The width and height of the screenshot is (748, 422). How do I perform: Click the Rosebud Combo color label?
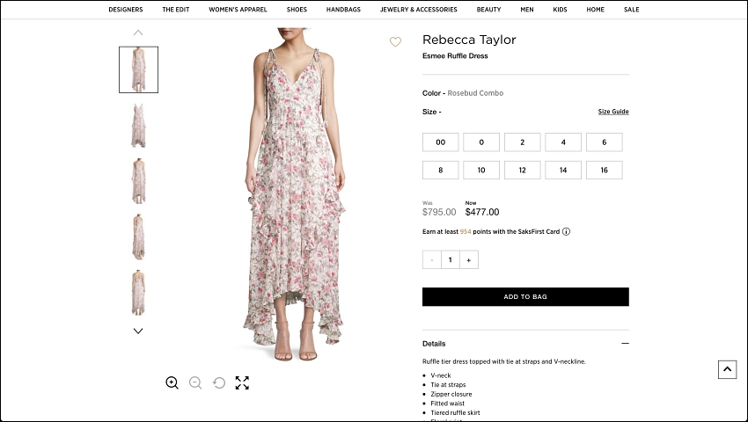coord(475,93)
